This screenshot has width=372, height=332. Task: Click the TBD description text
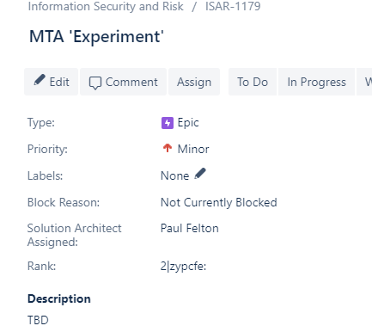[38, 320]
